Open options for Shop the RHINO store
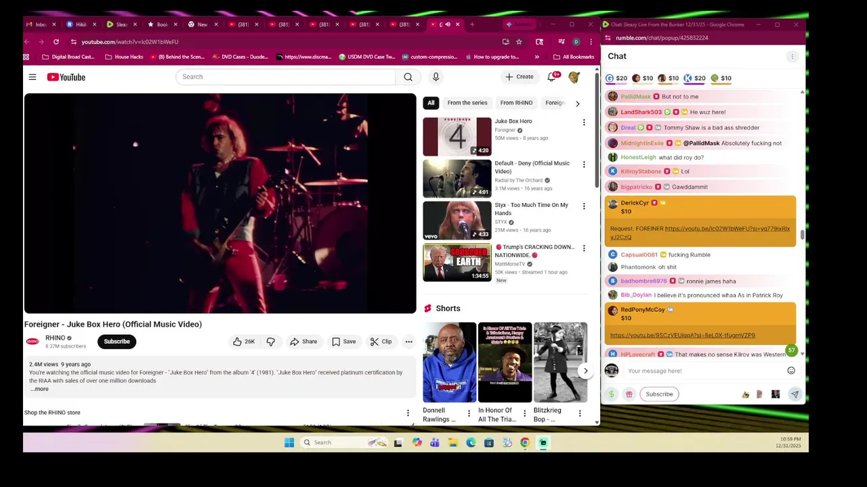Image resolution: width=867 pixels, height=487 pixels. coord(408,413)
